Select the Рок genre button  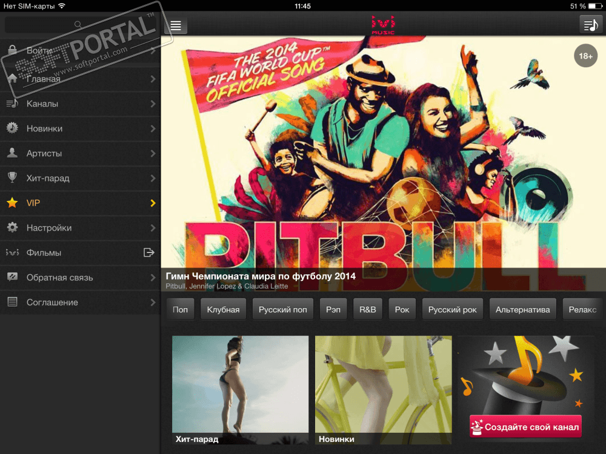pos(402,309)
